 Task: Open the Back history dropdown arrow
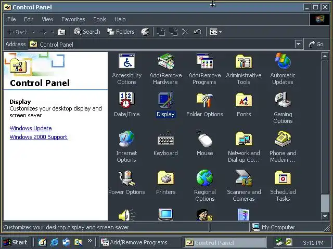coord(34,32)
